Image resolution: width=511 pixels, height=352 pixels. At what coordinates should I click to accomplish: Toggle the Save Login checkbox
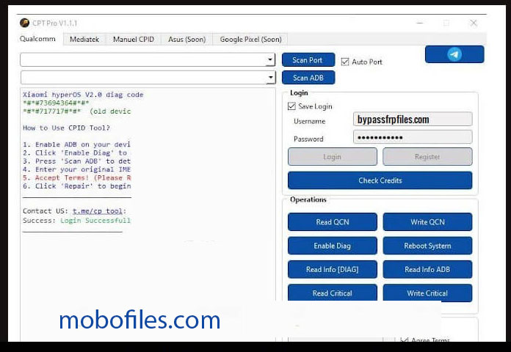point(291,106)
